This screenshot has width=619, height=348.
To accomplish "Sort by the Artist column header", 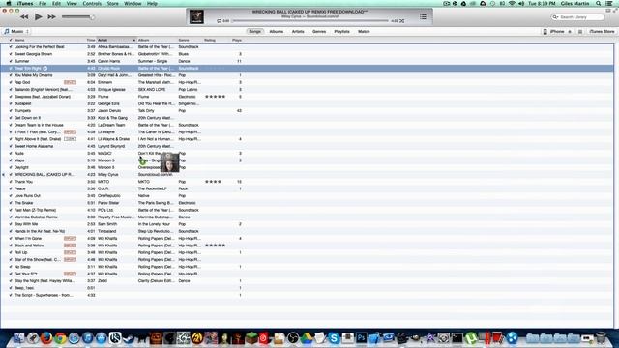I will [116, 40].
